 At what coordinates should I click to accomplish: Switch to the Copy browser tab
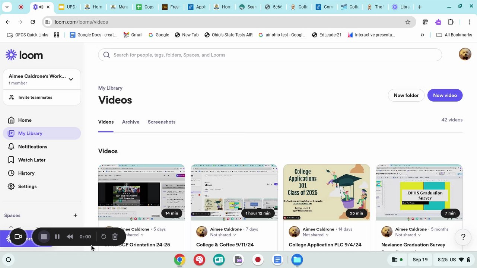(x=145, y=7)
